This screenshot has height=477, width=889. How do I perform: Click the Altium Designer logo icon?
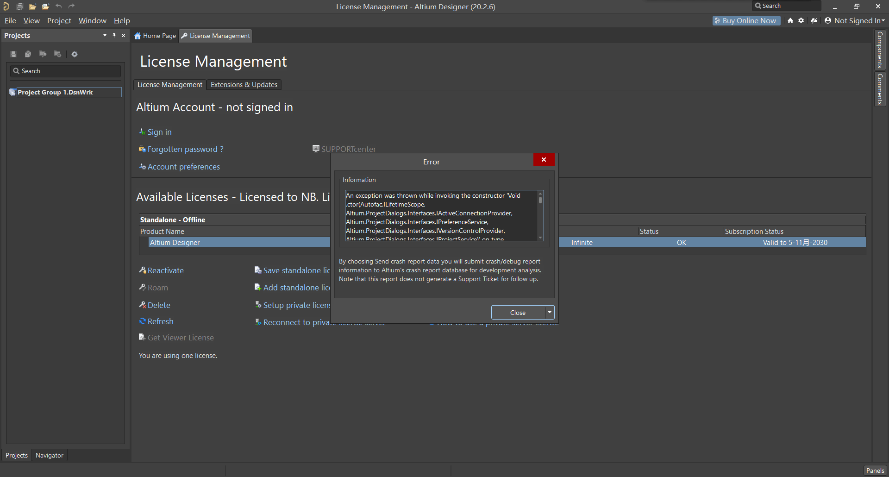click(x=6, y=6)
